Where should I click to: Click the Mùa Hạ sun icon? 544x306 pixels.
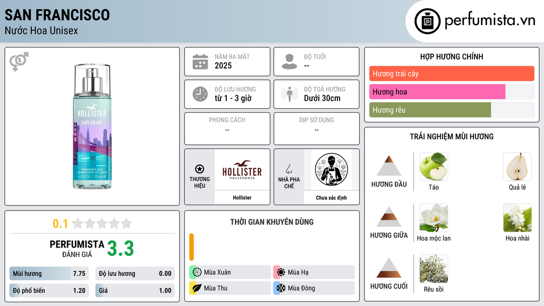(x=280, y=273)
